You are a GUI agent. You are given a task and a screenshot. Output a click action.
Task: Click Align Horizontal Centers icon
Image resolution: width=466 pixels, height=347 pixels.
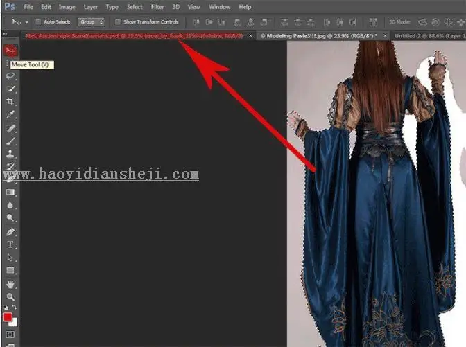[251, 22]
